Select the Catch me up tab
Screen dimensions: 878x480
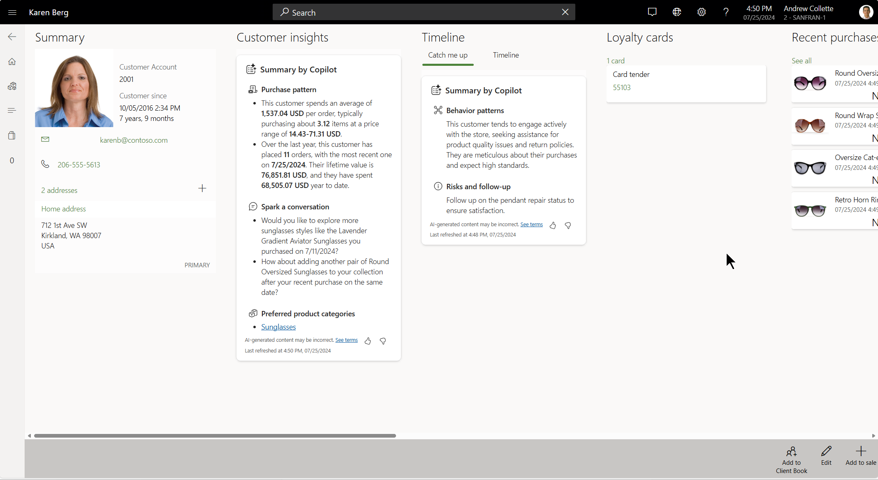coord(447,55)
